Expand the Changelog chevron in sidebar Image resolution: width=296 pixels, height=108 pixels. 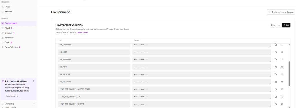[x=34, y=104]
